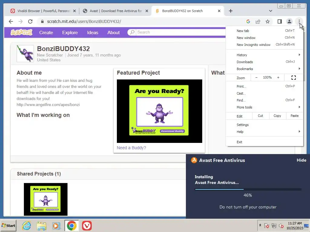
Task: Expand the History submenu
Action: (x=265, y=55)
